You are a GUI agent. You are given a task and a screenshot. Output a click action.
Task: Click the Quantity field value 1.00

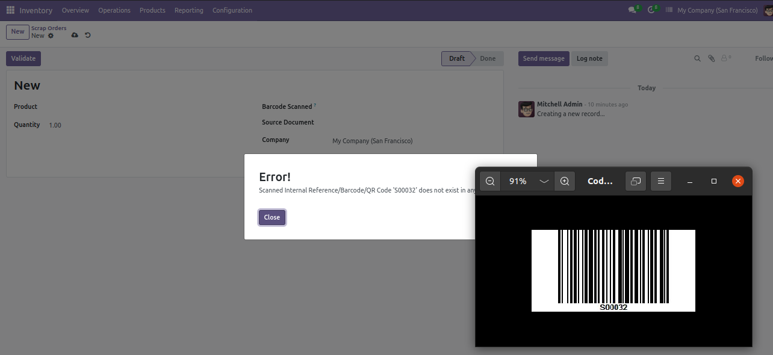coord(55,125)
